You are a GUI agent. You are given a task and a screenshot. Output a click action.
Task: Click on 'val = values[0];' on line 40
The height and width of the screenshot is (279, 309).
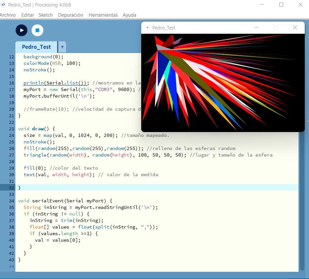(x=58, y=240)
